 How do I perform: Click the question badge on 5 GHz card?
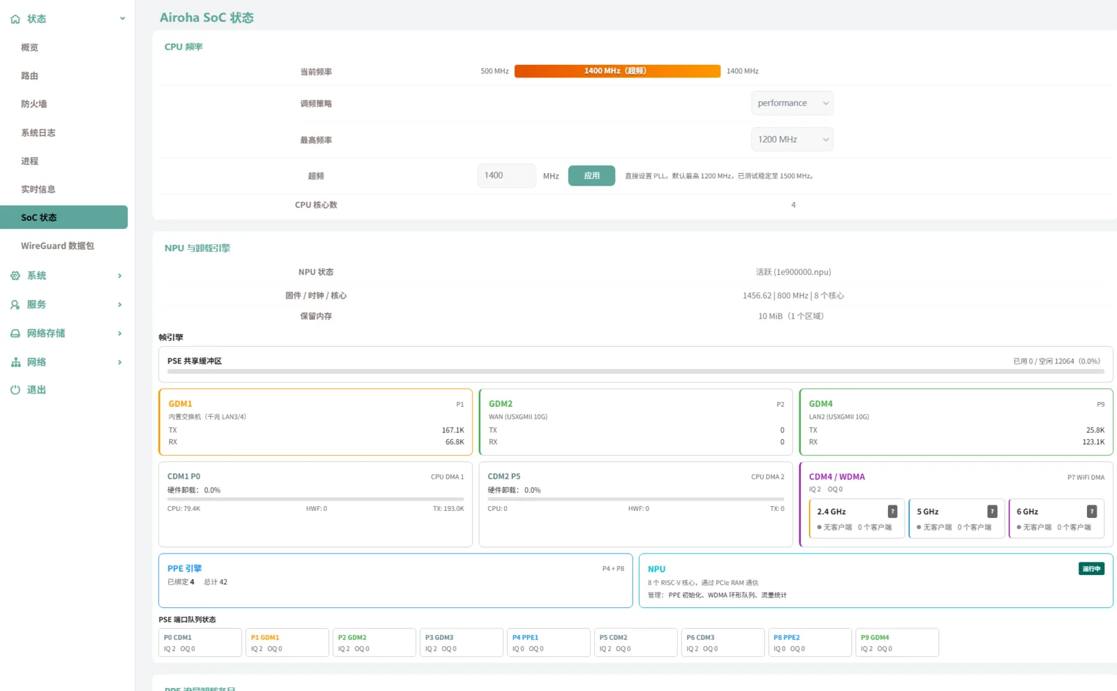point(992,512)
